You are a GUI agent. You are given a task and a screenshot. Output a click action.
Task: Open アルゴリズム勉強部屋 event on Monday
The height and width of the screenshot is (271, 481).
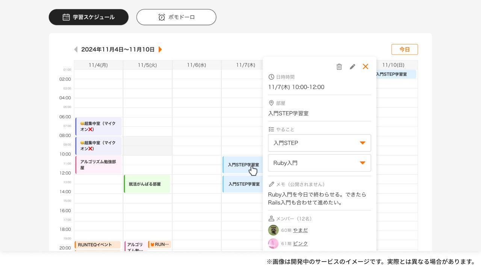[98, 165]
